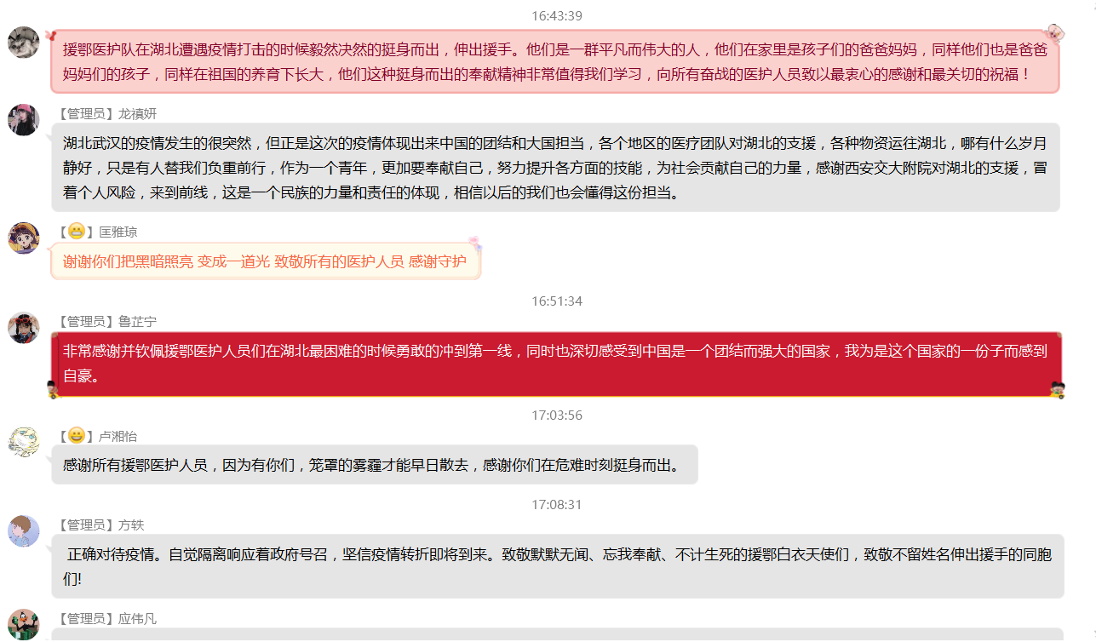Screen dimensions: 1096x642
Task: Click orange bubble starting 谢谢你们把黑暗照亮
Action: tap(265, 261)
